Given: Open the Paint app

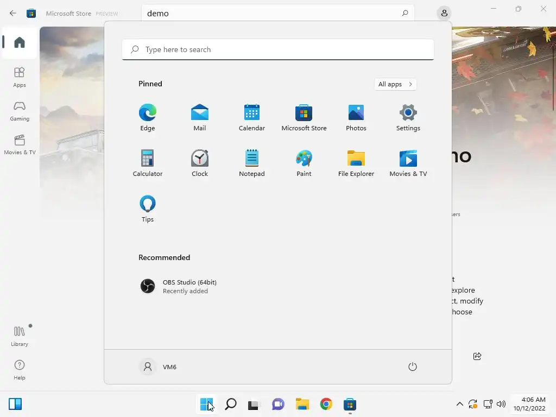Looking at the screenshot, I should 304,163.
